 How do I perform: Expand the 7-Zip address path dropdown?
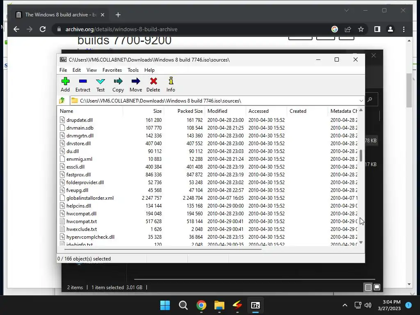pos(361,101)
